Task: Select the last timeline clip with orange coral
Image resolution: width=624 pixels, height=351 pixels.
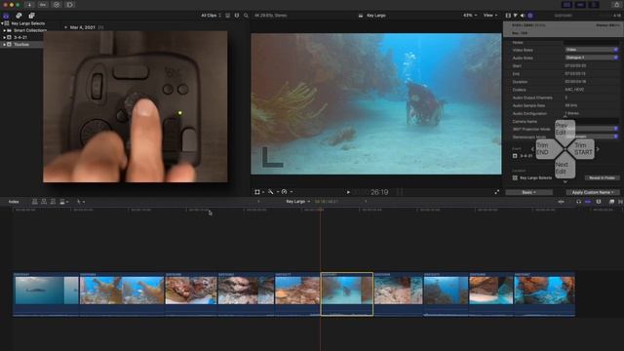Action: pyautogui.click(x=544, y=294)
